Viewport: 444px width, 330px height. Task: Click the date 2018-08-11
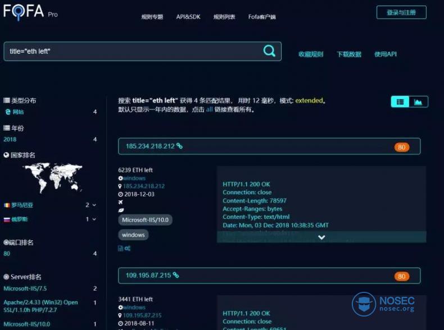coord(139,323)
